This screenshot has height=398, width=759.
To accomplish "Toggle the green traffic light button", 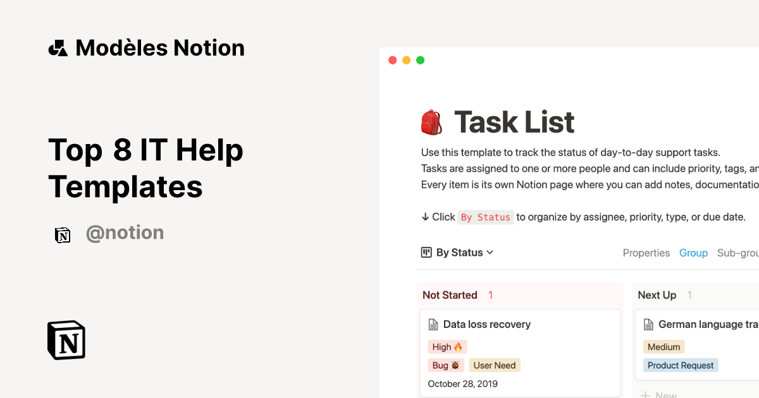I will 420,60.
